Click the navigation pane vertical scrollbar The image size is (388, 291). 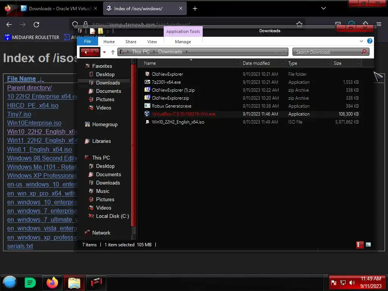133,146
